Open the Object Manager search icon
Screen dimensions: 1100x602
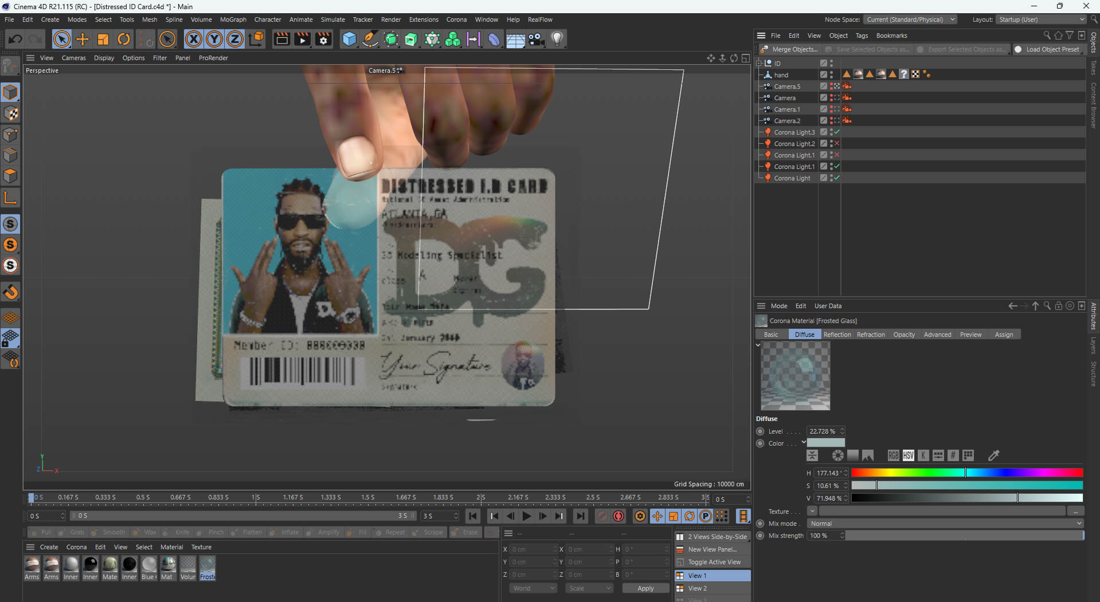click(x=1047, y=36)
